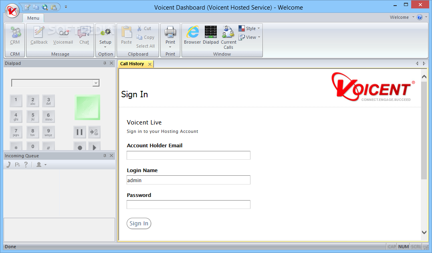Click the Password field

pyautogui.click(x=188, y=205)
